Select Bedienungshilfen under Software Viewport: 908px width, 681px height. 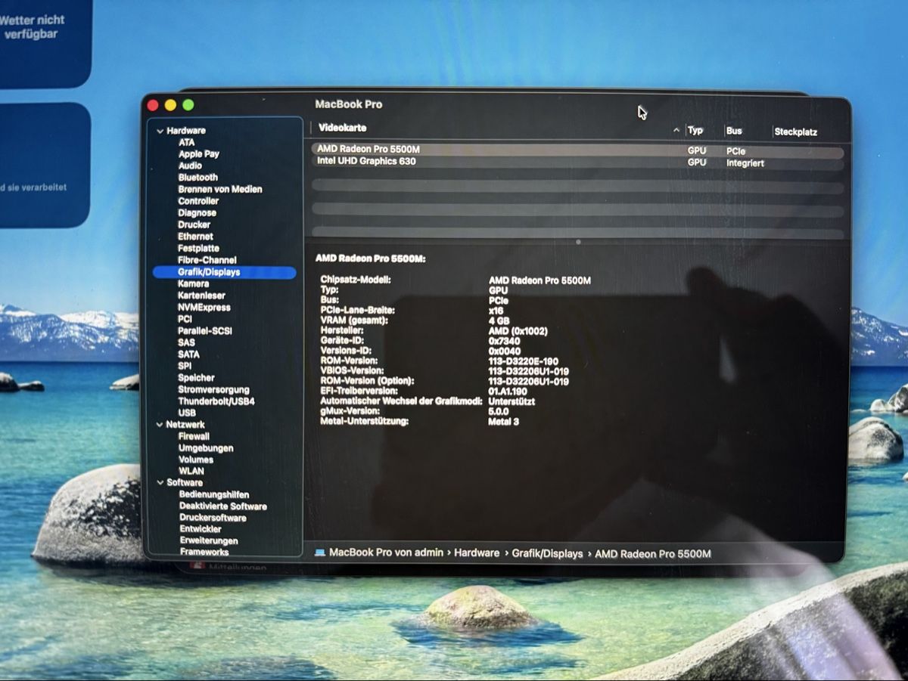tap(214, 494)
